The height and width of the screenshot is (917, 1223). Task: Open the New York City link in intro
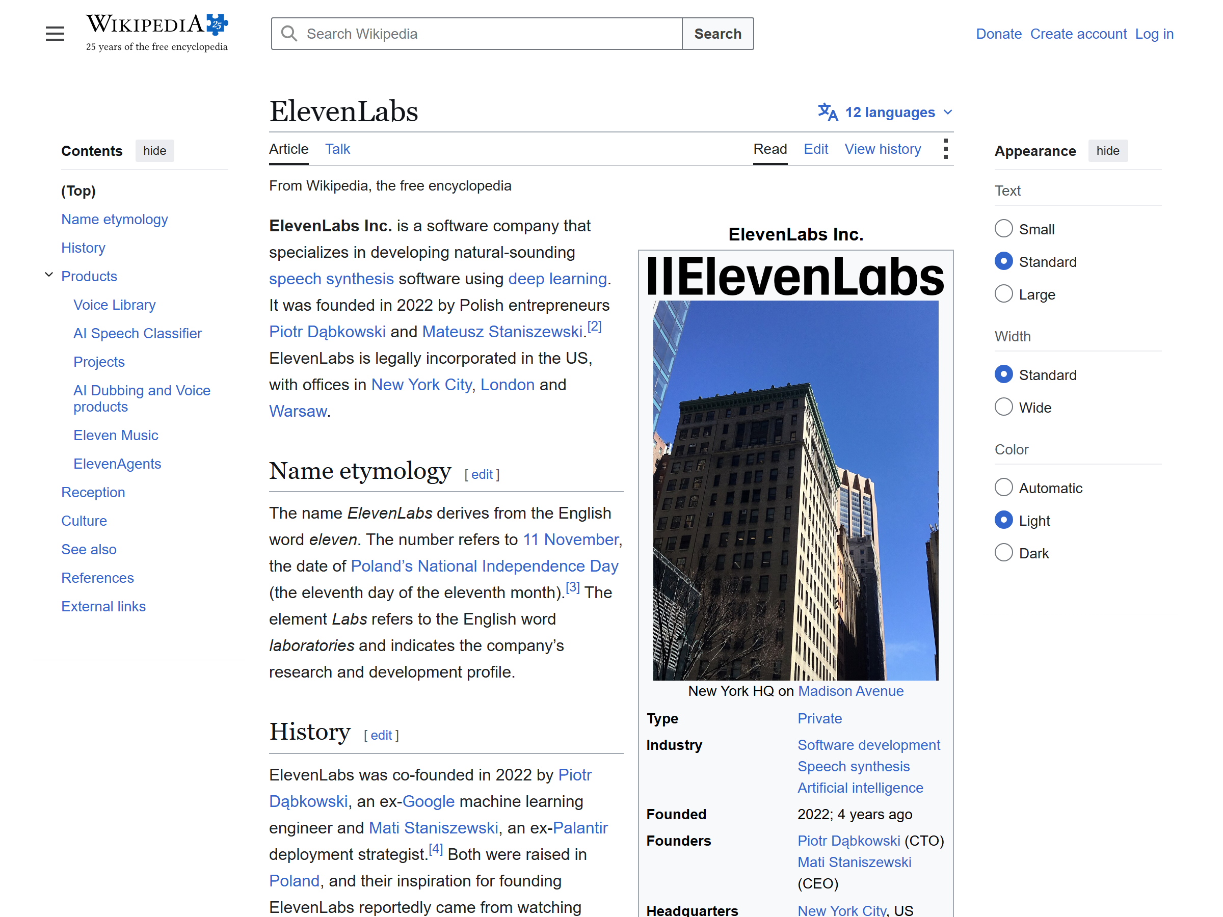tap(422, 385)
